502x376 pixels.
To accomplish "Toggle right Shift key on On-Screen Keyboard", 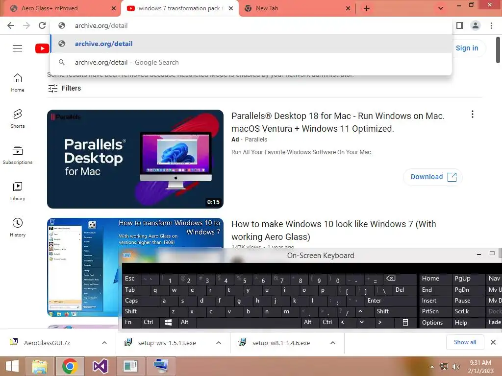I will [x=395, y=311].
